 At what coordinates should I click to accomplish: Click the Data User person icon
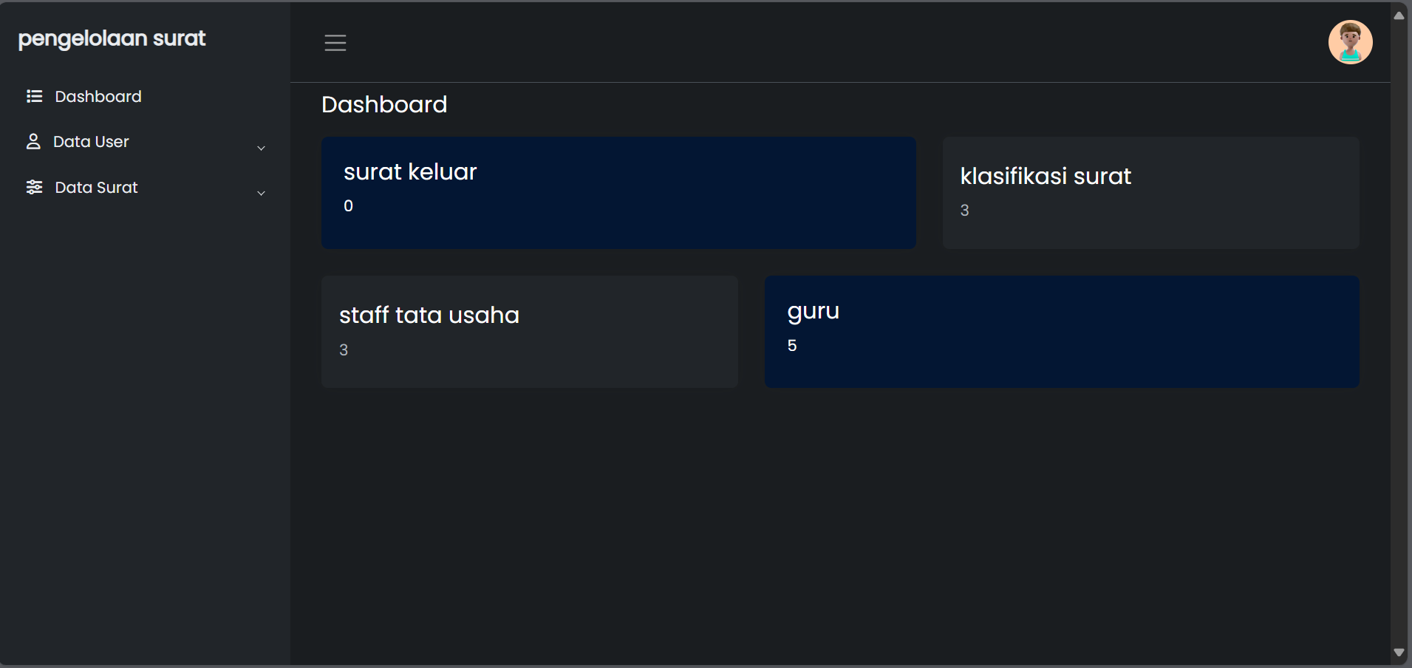(33, 141)
